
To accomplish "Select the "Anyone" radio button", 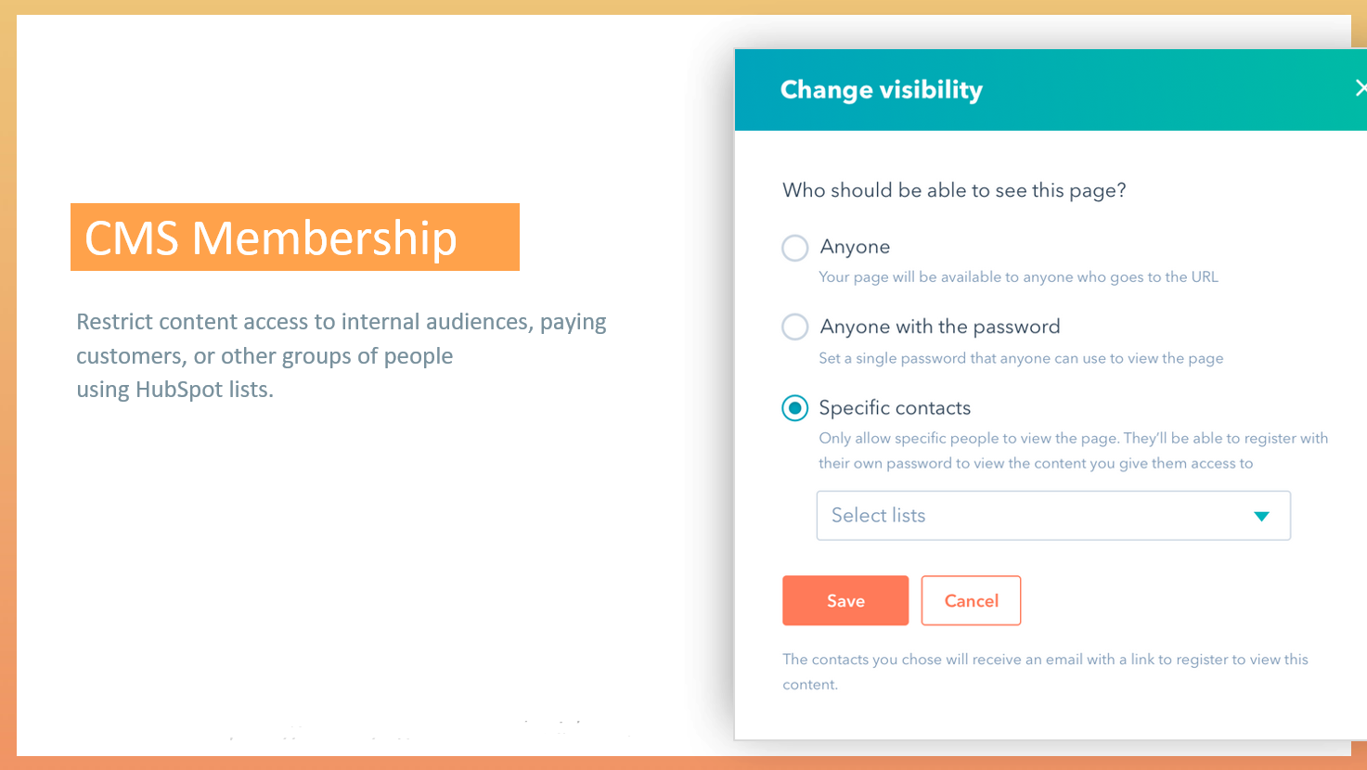I will click(795, 248).
